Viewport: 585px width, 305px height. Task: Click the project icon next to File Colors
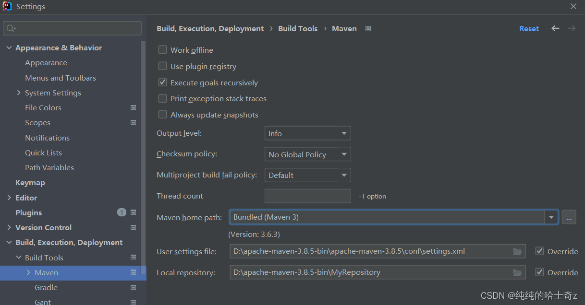(x=134, y=108)
